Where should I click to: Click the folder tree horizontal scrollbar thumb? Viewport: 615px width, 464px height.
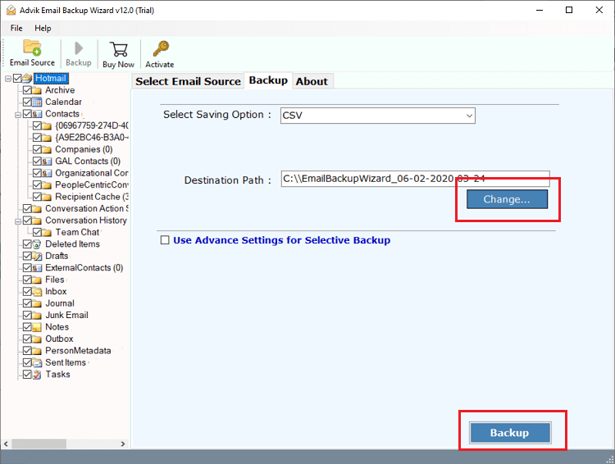[39, 444]
